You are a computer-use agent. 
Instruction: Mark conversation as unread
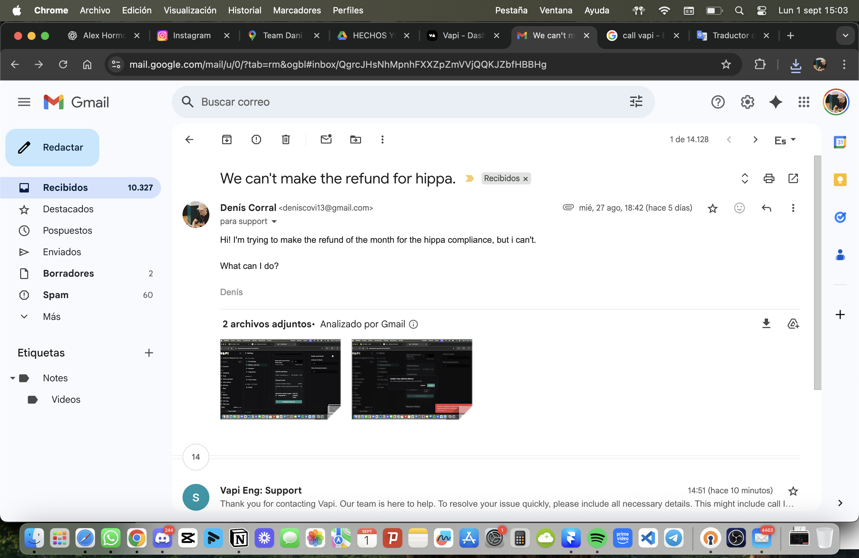tap(326, 139)
